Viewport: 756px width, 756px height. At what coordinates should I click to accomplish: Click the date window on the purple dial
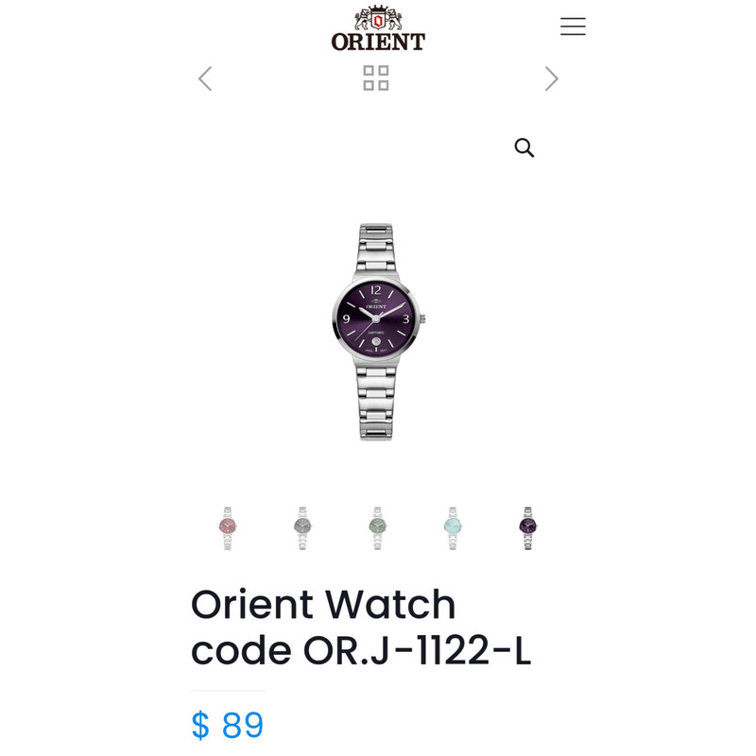click(x=376, y=341)
